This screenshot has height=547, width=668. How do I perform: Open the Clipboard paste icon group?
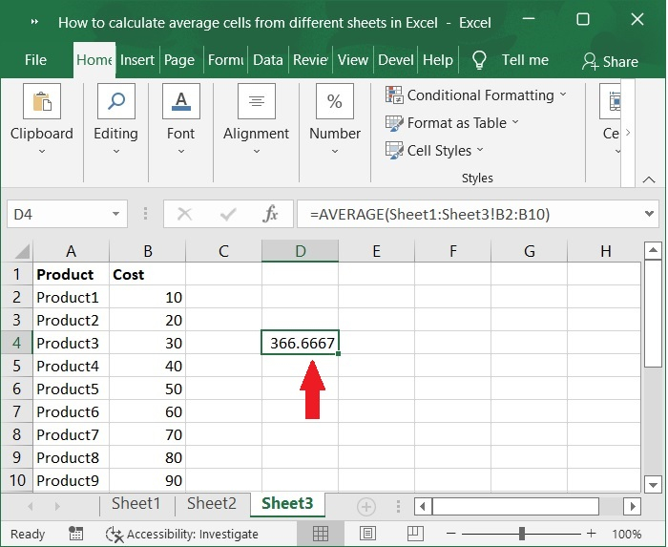tap(42, 102)
